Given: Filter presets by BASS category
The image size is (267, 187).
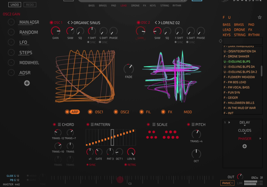Looking at the screenshot, I should pyautogui.click(x=227, y=24).
